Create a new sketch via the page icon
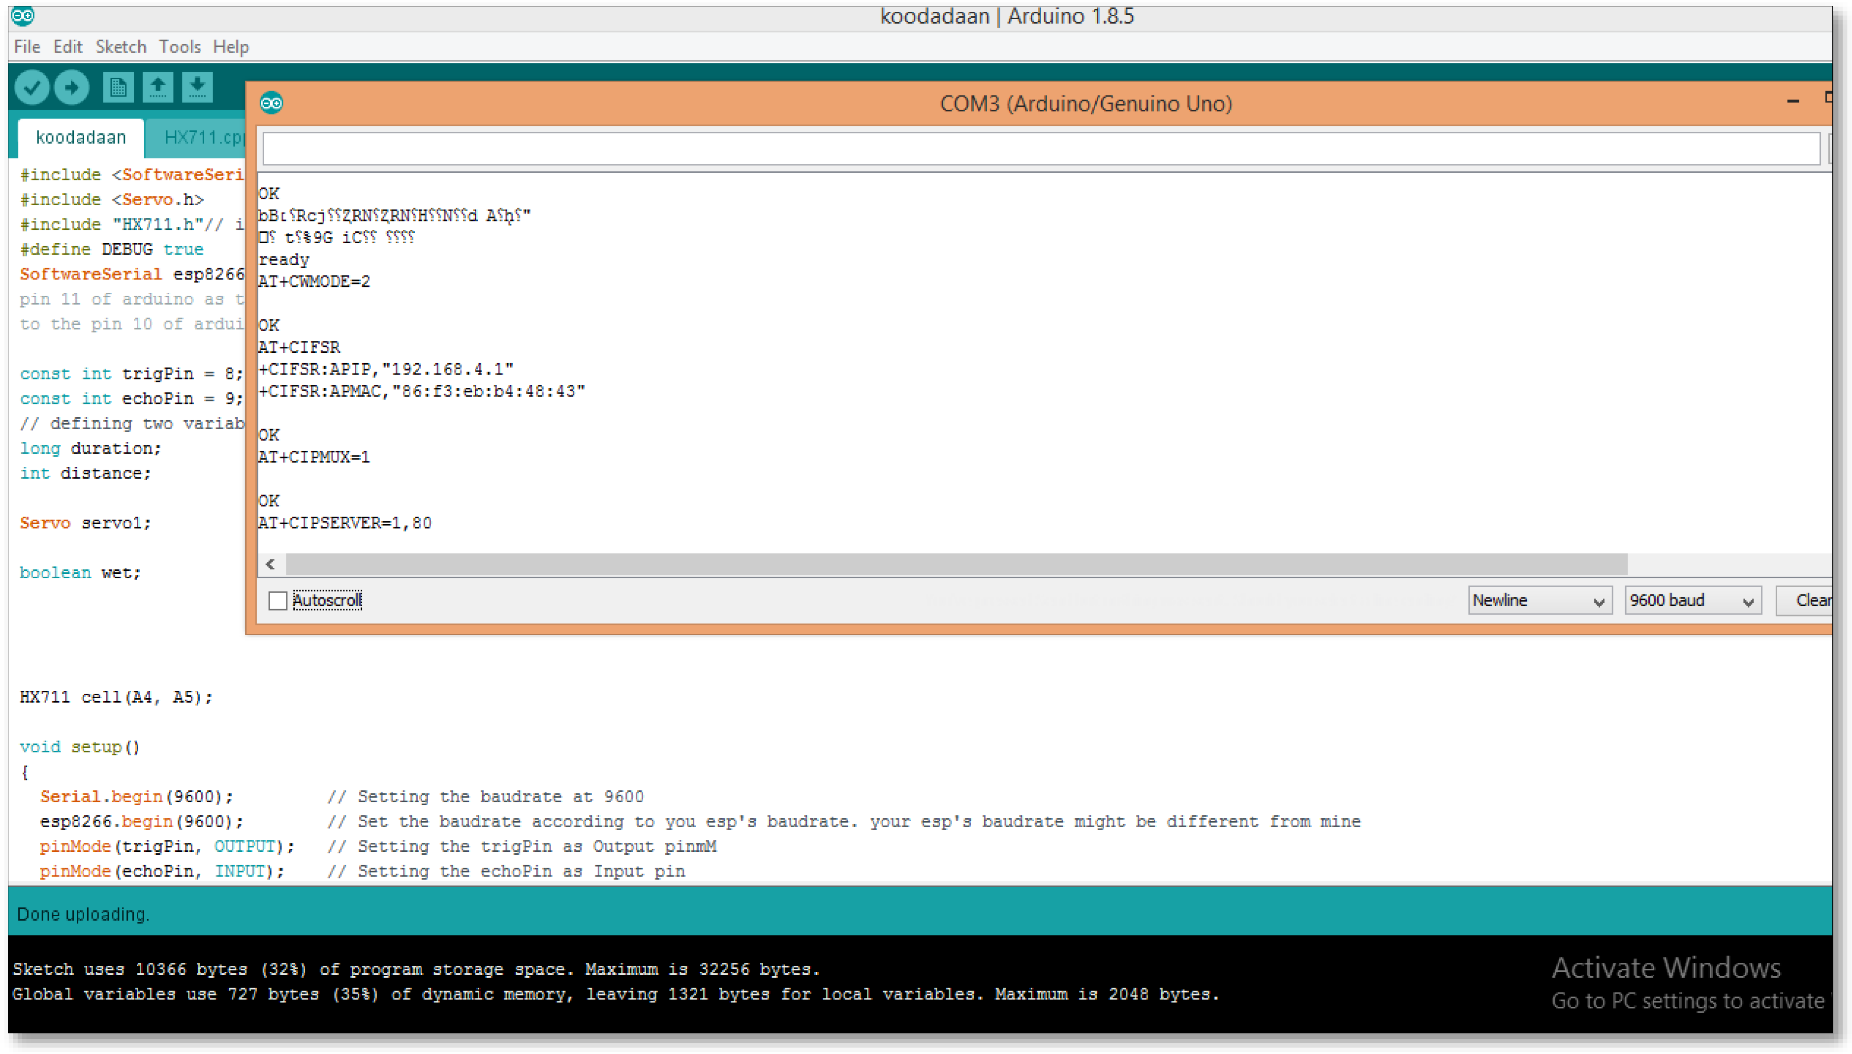The image size is (1852, 1054). click(x=118, y=88)
